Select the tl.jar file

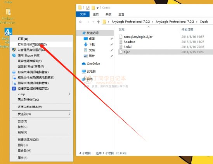point(165,52)
